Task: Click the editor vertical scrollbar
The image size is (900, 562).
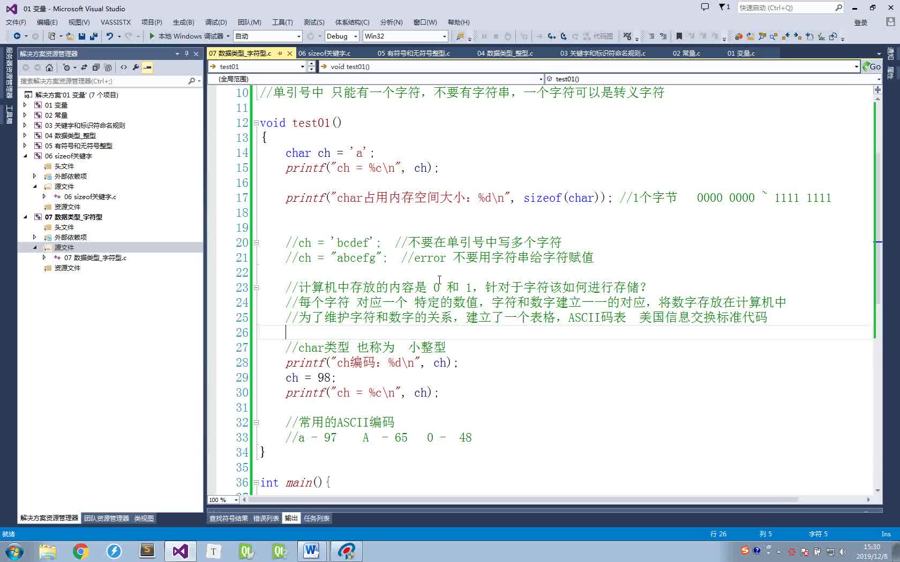Action: click(x=877, y=293)
